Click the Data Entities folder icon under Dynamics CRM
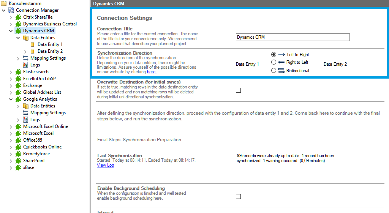 (25, 38)
